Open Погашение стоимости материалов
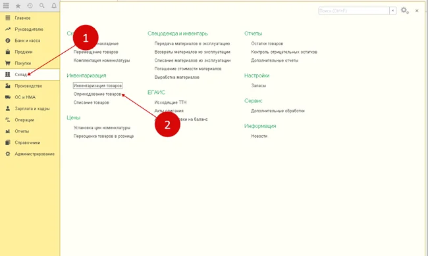 188,69
